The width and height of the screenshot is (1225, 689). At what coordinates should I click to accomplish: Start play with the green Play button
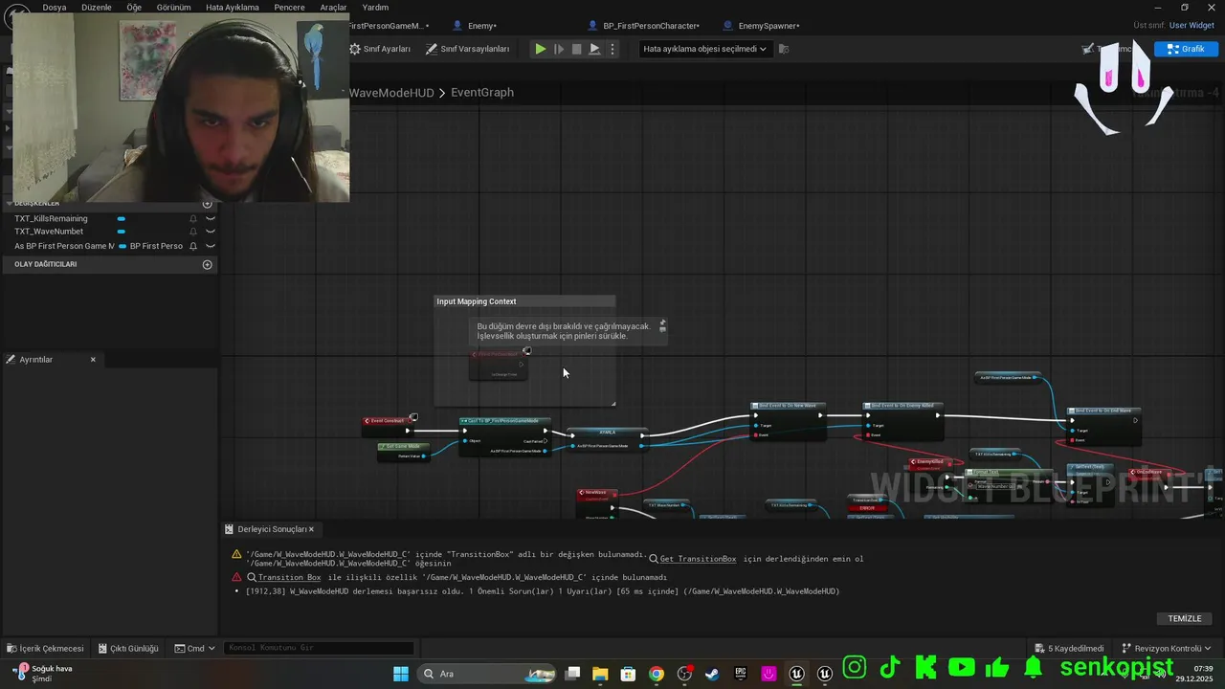pos(541,49)
